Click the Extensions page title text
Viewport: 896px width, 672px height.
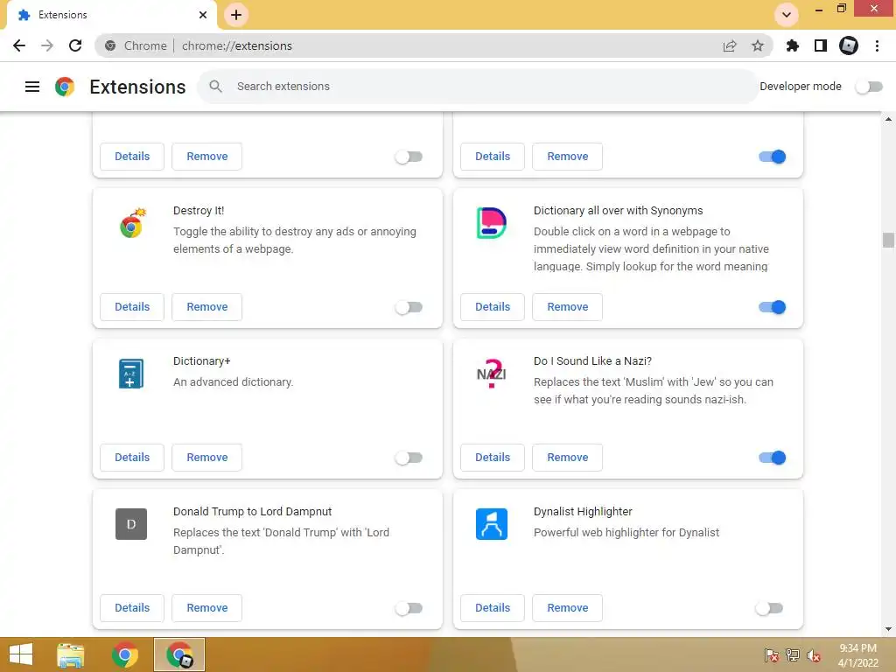coord(137,87)
